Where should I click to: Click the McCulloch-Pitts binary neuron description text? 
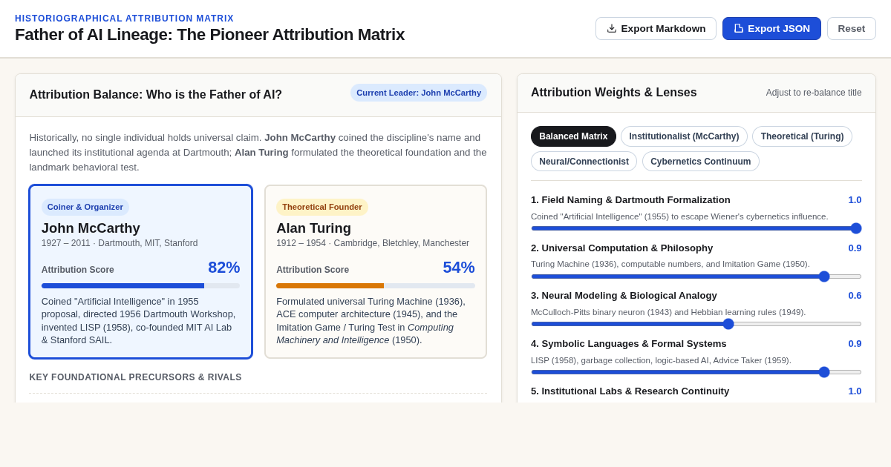(668, 312)
